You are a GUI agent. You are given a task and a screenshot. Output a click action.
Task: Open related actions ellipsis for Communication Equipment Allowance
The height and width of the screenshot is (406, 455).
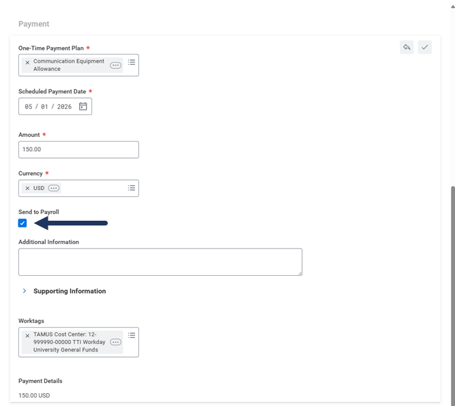[115, 65]
